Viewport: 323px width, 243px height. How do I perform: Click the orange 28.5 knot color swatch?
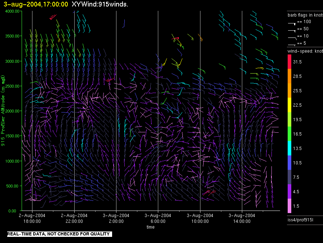(x=289, y=76)
